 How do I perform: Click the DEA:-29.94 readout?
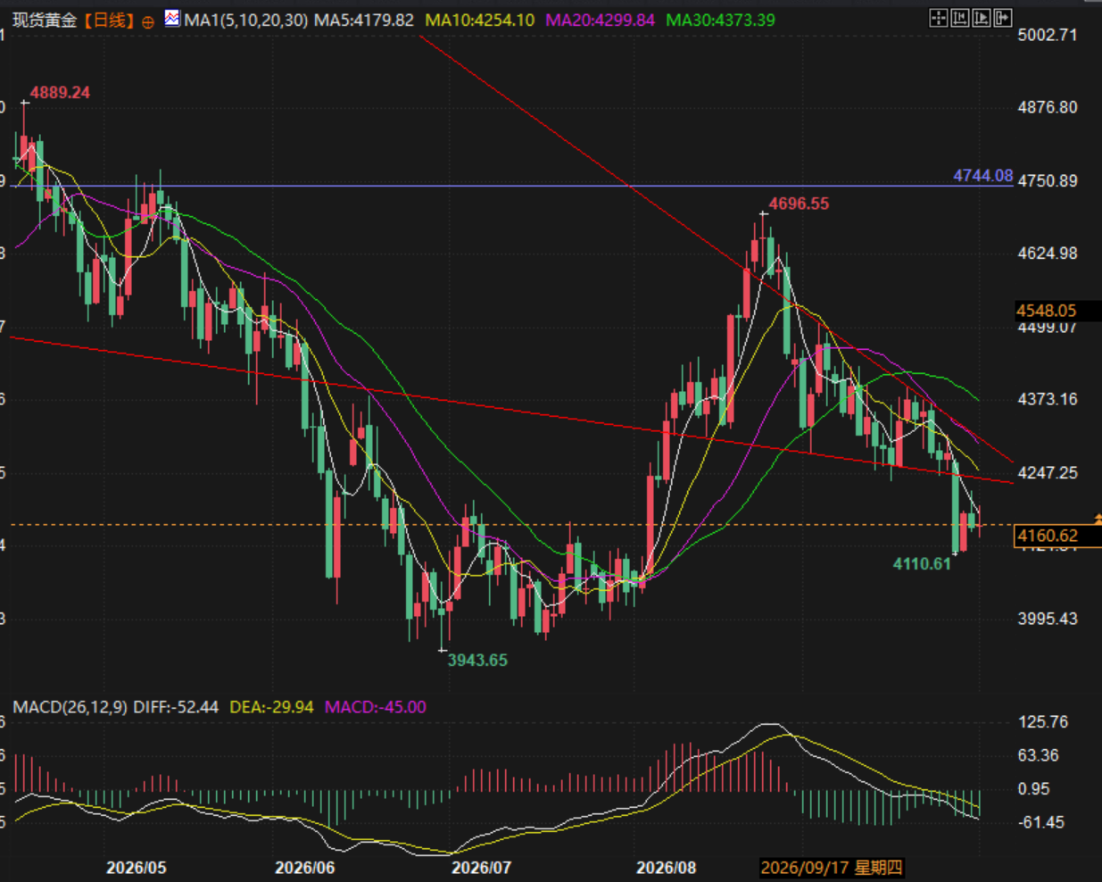click(272, 707)
